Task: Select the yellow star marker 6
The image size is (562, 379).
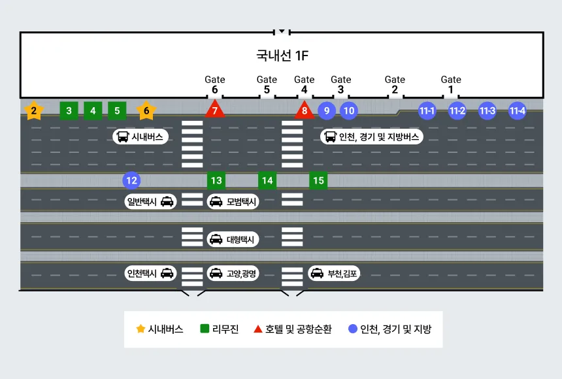Action: [146, 111]
